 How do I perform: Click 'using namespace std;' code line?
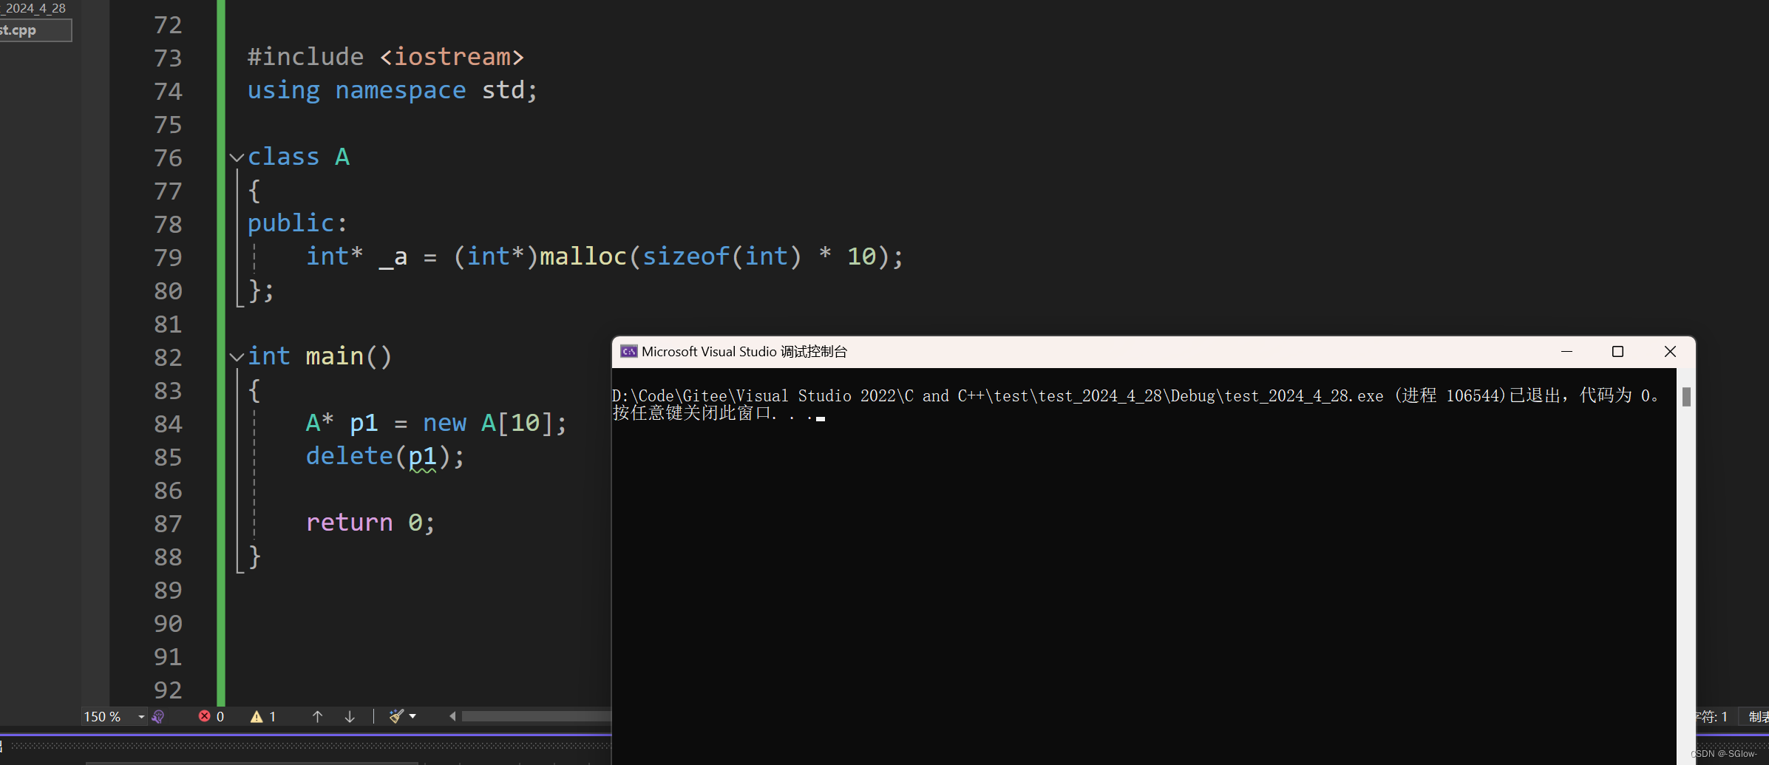(393, 90)
